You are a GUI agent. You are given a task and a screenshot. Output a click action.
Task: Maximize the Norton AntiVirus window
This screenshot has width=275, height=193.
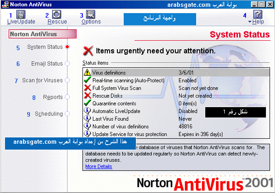pos(262,5)
